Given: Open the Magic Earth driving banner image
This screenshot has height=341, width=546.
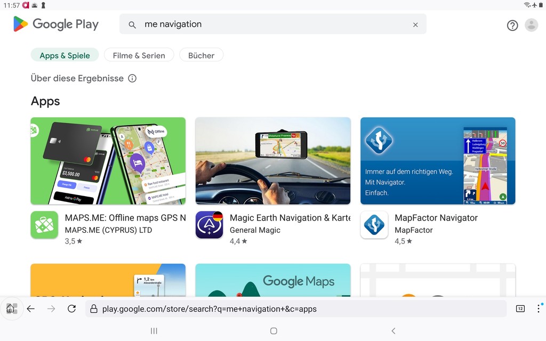Looking at the screenshot, I should 273,161.
